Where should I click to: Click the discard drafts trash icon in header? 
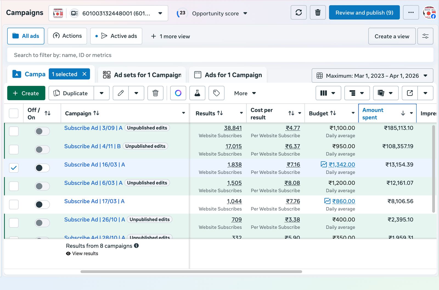[x=318, y=13]
